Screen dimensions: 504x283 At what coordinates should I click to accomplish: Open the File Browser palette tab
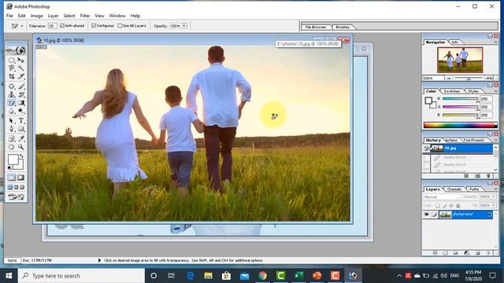point(316,27)
